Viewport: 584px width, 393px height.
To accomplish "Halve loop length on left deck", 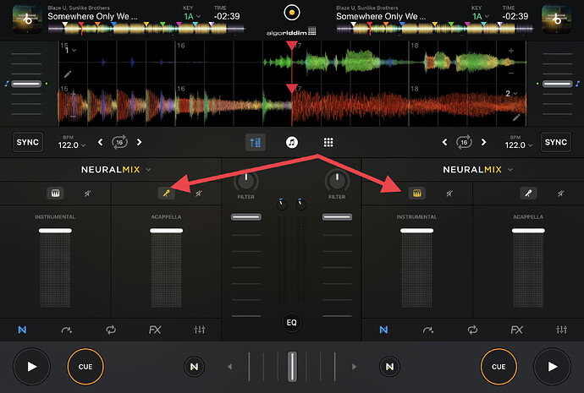I will tap(100, 142).
